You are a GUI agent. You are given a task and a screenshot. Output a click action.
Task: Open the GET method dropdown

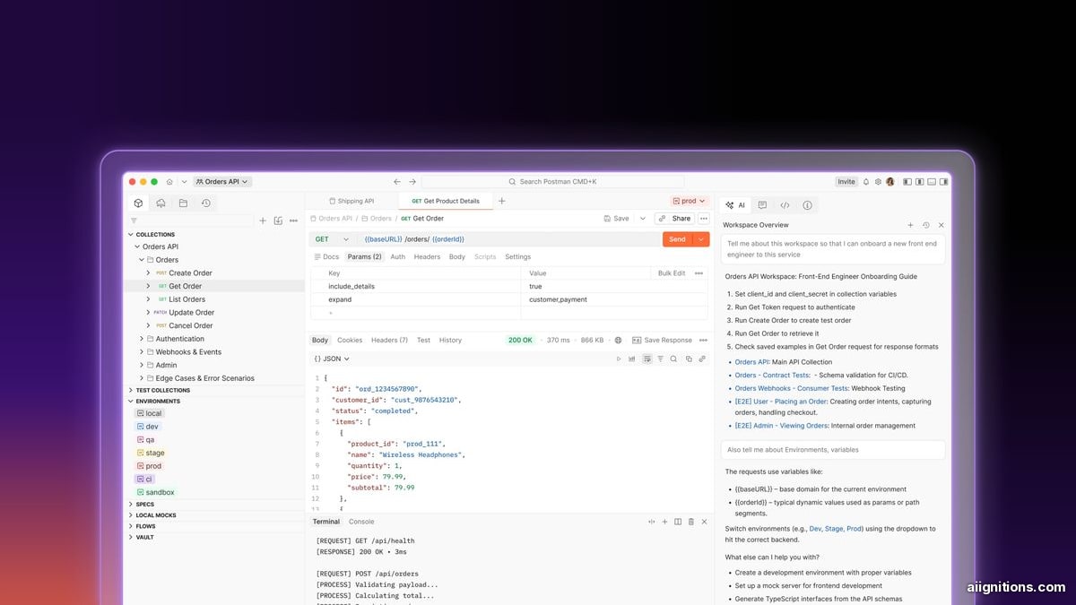click(x=331, y=239)
